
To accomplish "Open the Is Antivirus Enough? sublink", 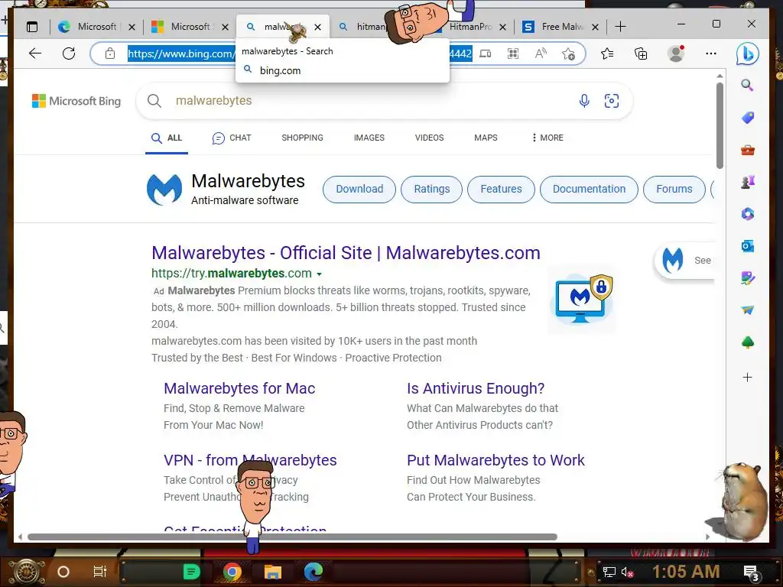I will tap(476, 388).
